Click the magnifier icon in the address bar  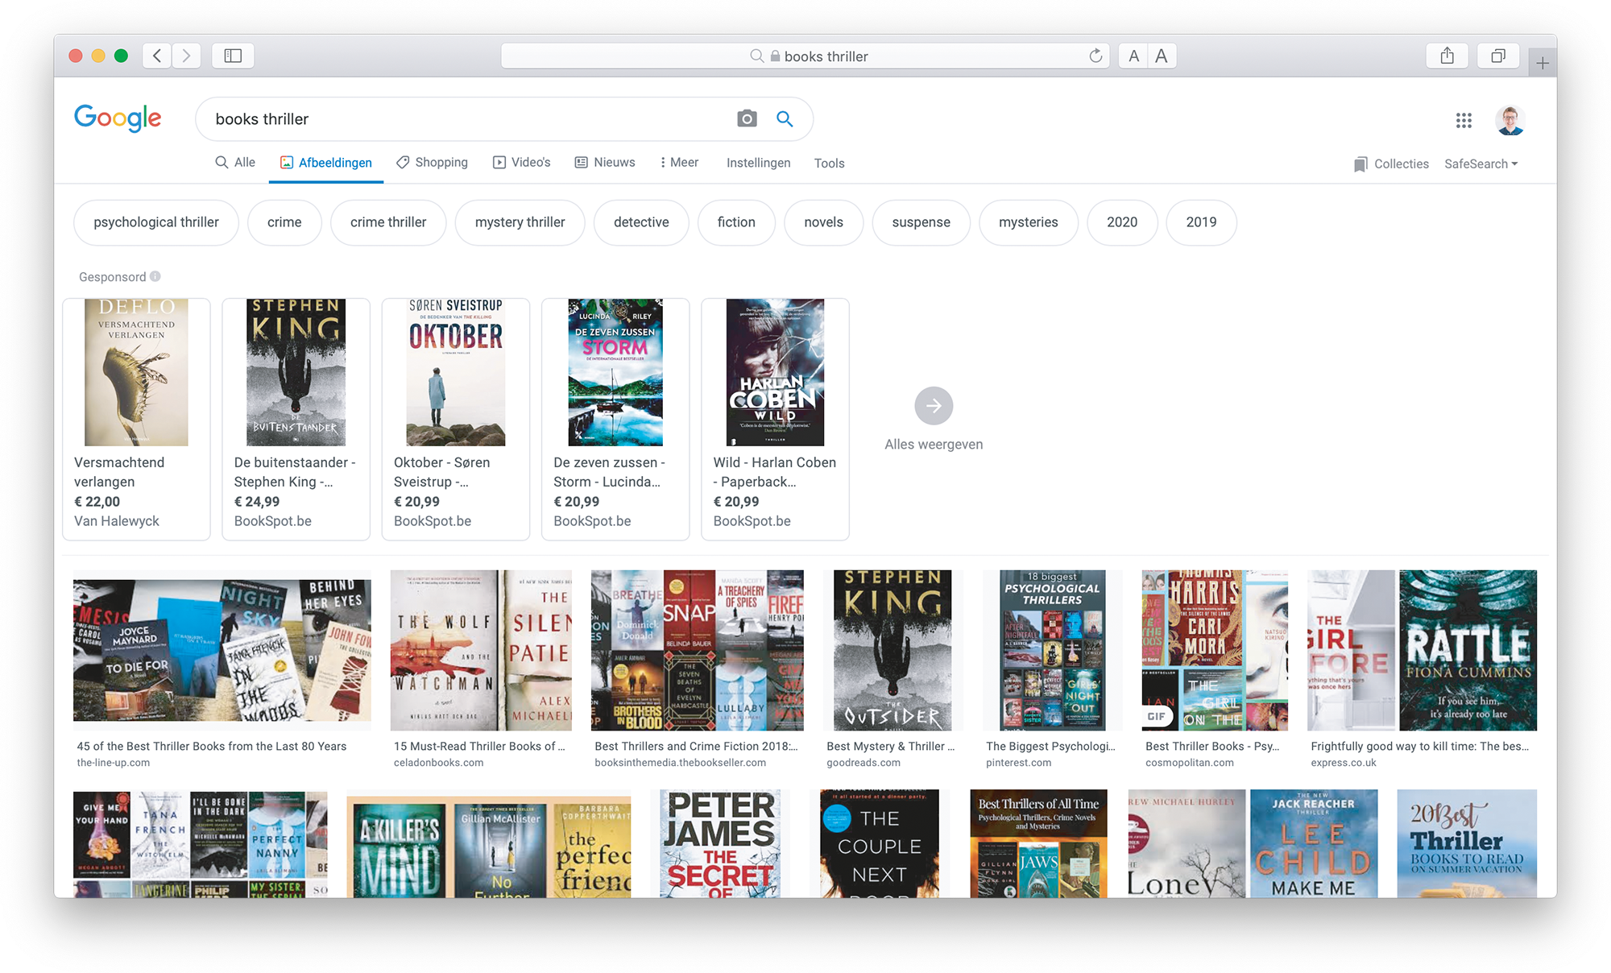point(756,56)
